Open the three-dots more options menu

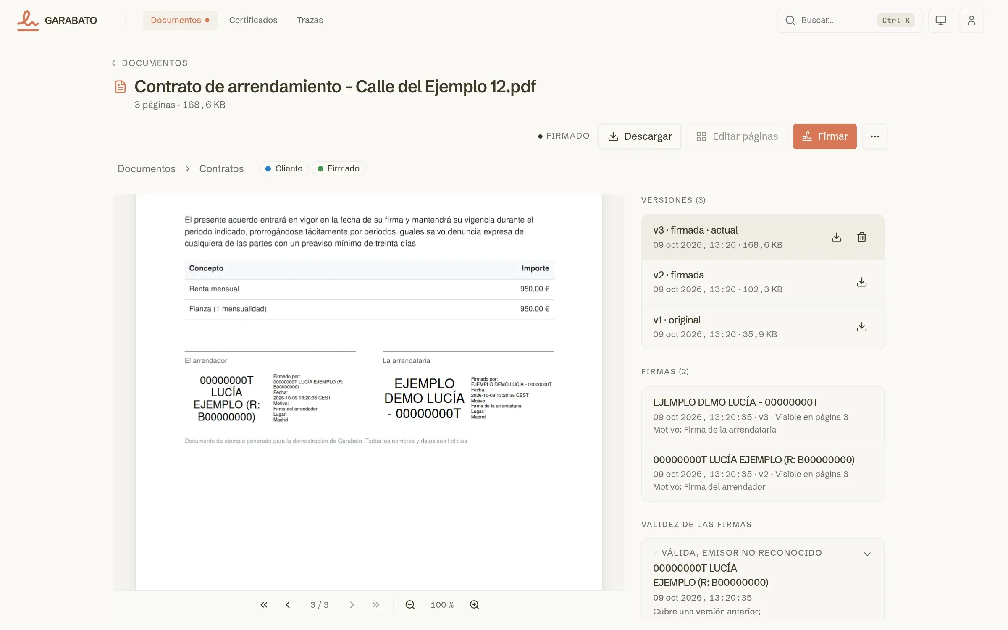pos(875,136)
